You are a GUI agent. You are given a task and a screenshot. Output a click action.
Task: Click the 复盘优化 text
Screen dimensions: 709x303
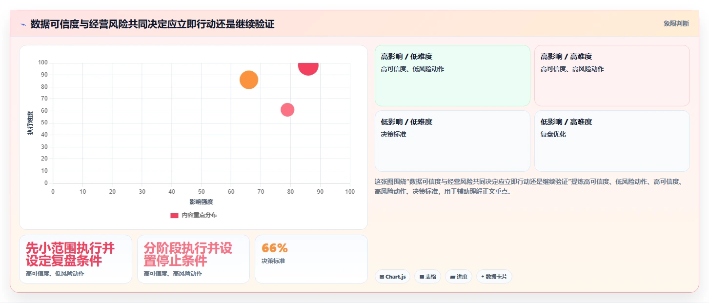[x=553, y=134]
